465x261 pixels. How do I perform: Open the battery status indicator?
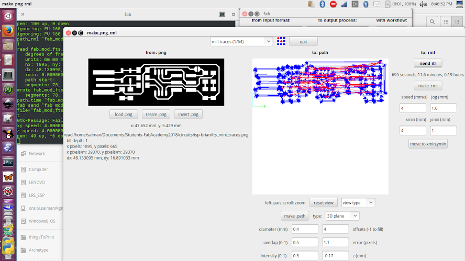pyautogui.click(x=401, y=4)
